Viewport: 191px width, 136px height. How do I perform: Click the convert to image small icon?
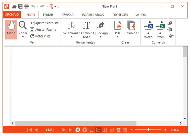click(170, 29)
